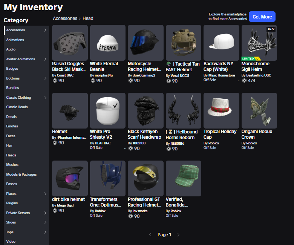Click the Helmet by Phantom Interna thumbnail
This screenshot has height=245, width=294.
(x=70, y=110)
